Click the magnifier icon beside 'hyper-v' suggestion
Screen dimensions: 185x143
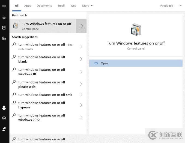pyautogui.click(x=14, y=103)
